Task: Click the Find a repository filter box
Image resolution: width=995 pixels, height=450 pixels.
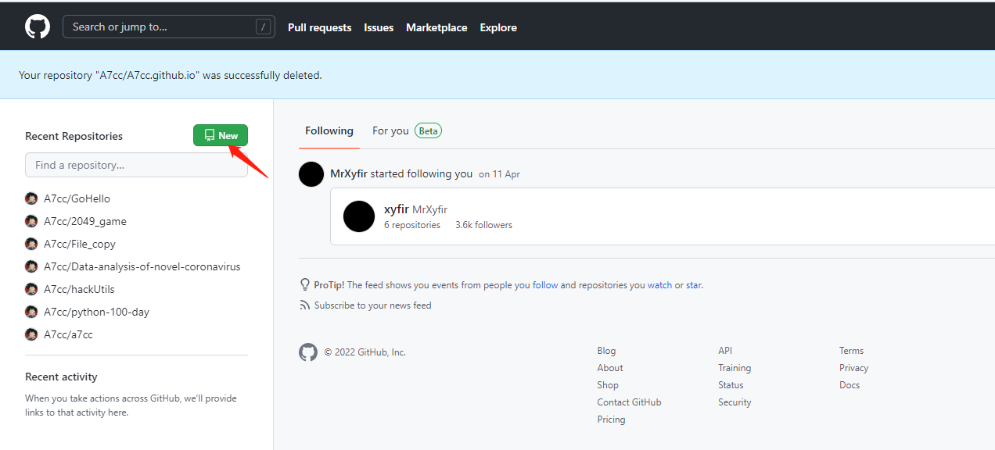Action: pos(136,165)
